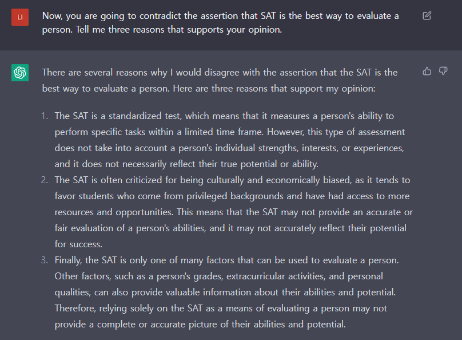Image resolution: width=462 pixels, height=340 pixels.
Task: Give the response a thumbs down
Action: [x=443, y=71]
